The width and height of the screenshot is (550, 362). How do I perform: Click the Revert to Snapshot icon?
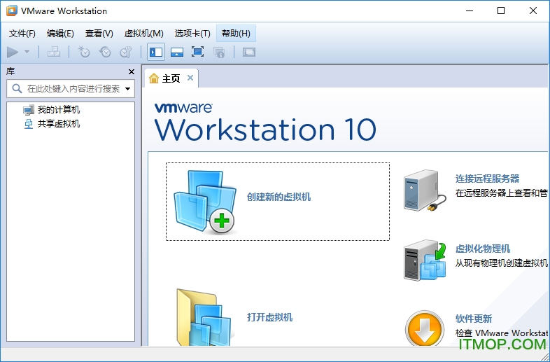pyautogui.click(x=105, y=53)
